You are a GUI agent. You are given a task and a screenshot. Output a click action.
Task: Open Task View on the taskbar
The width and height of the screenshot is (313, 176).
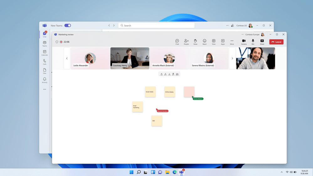[145, 172]
